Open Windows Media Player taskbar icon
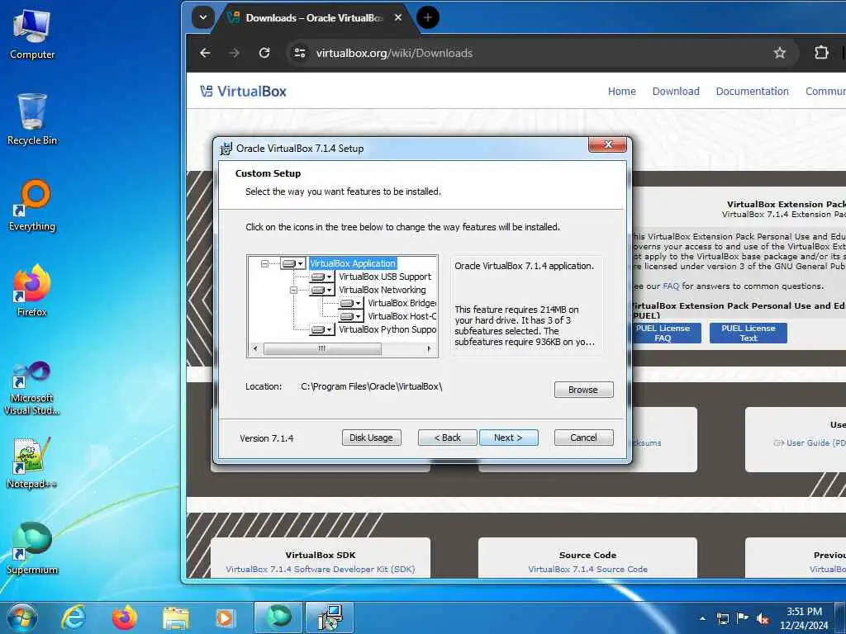The image size is (846, 634). [x=225, y=618]
